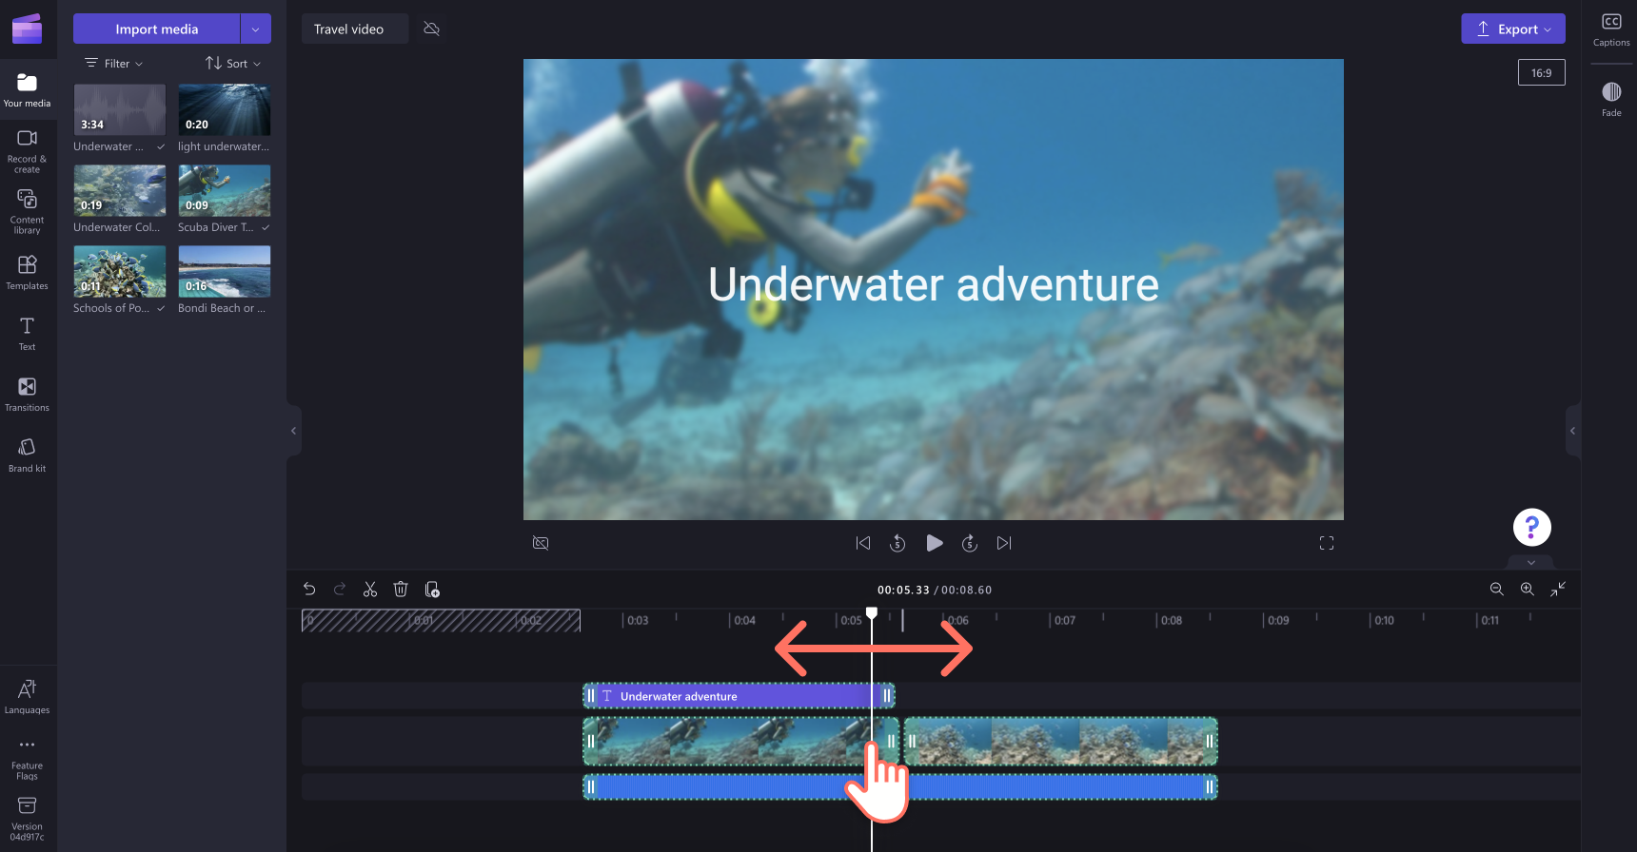Viewport: 1637px width, 852px height.
Task: Select the light underwater 0:20 thumbnail
Action: click(x=224, y=109)
